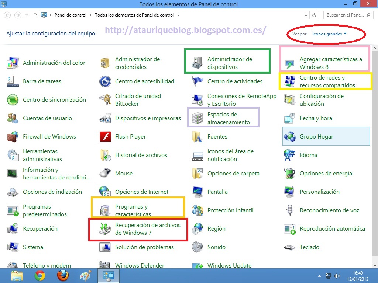Open the Barra de tareas icon
The width and height of the screenshot is (378, 283).
(x=13, y=81)
